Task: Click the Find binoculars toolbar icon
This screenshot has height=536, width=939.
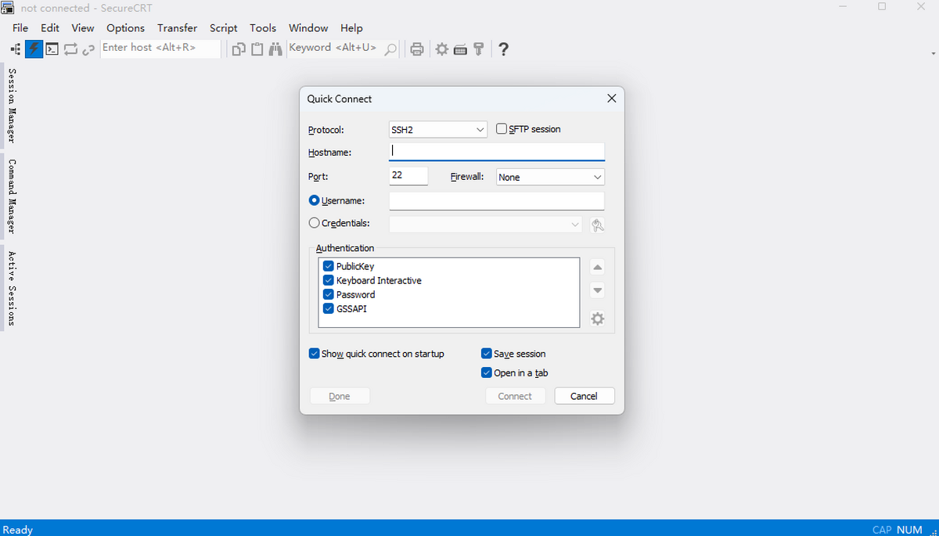Action: coord(275,49)
